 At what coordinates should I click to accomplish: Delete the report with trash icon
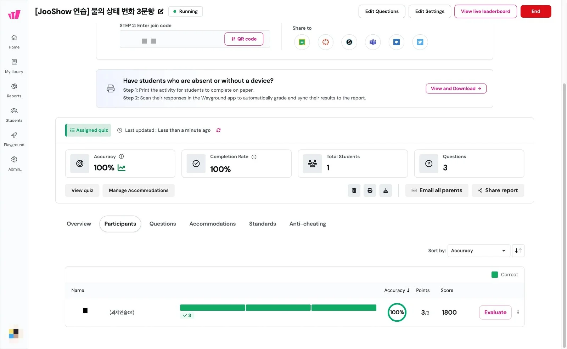tap(354, 190)
